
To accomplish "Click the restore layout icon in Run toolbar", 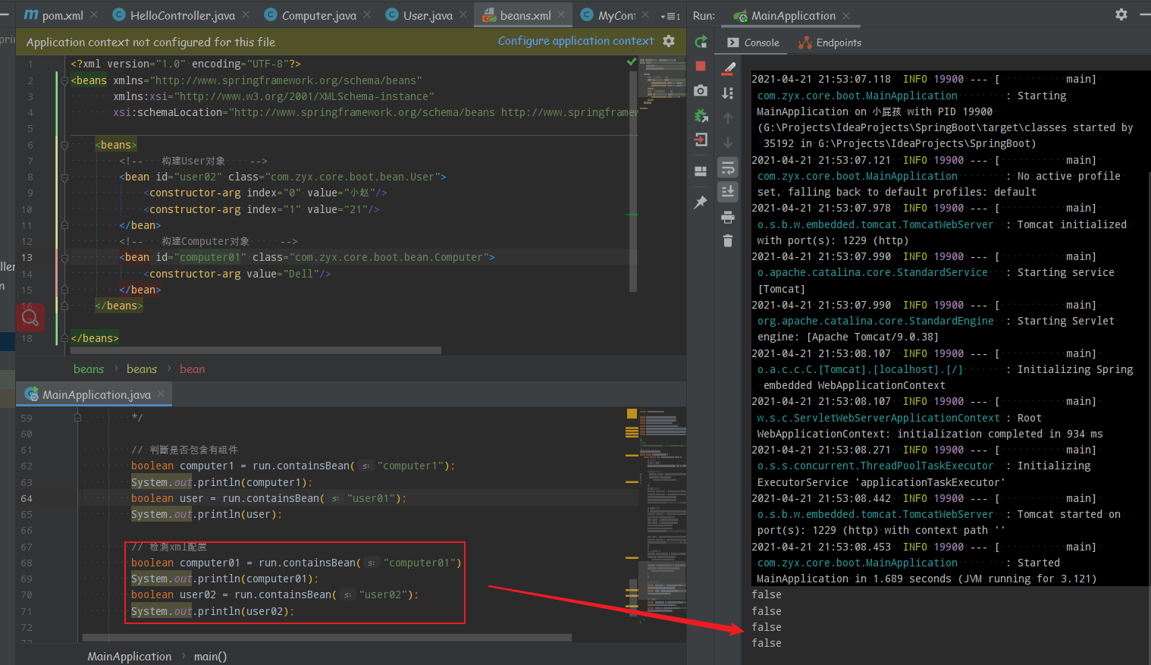I will pyautogui.click(x=701, y=171).
